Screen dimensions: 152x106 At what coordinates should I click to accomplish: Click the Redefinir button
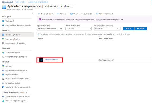[x=140, y=29]
